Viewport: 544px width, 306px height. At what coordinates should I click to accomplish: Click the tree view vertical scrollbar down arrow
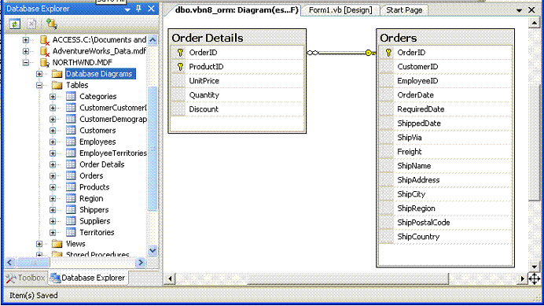pyautogui.click(x=153, y=250)
